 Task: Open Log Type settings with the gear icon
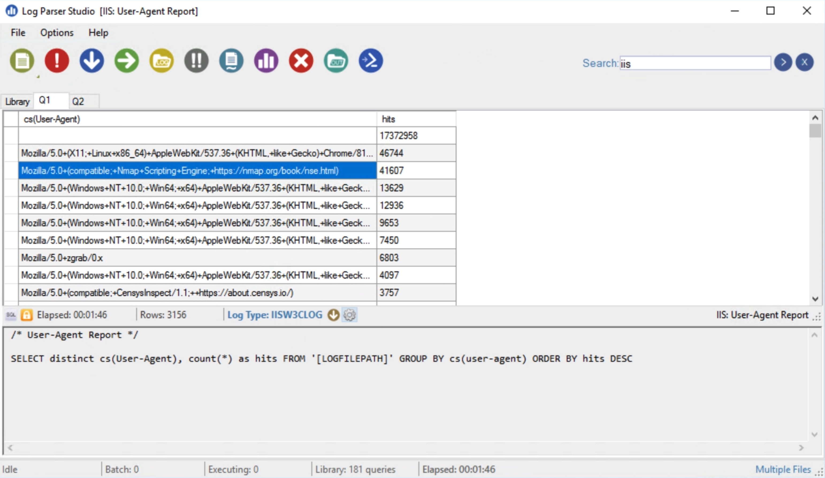click(x=349, y=315)
